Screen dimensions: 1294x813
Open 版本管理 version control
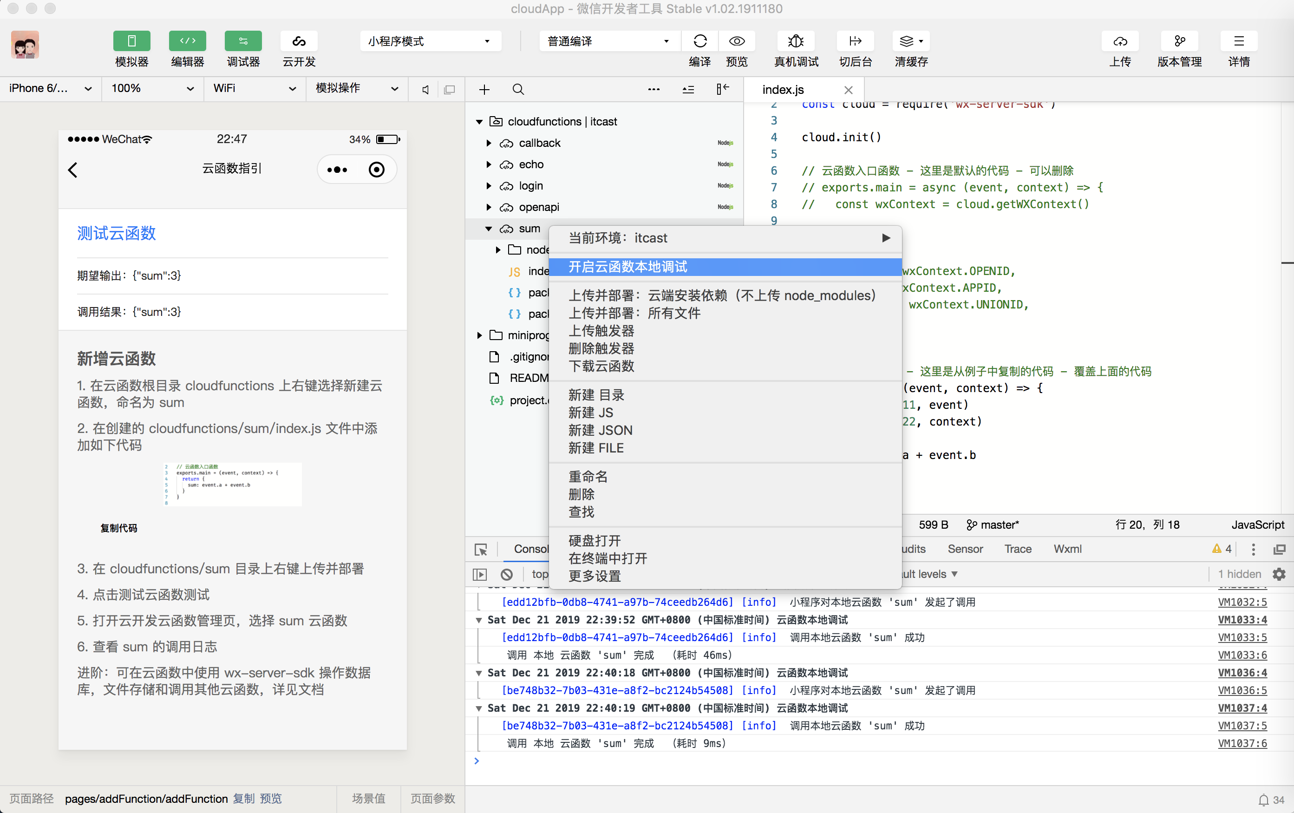(x=1180, y=41)
